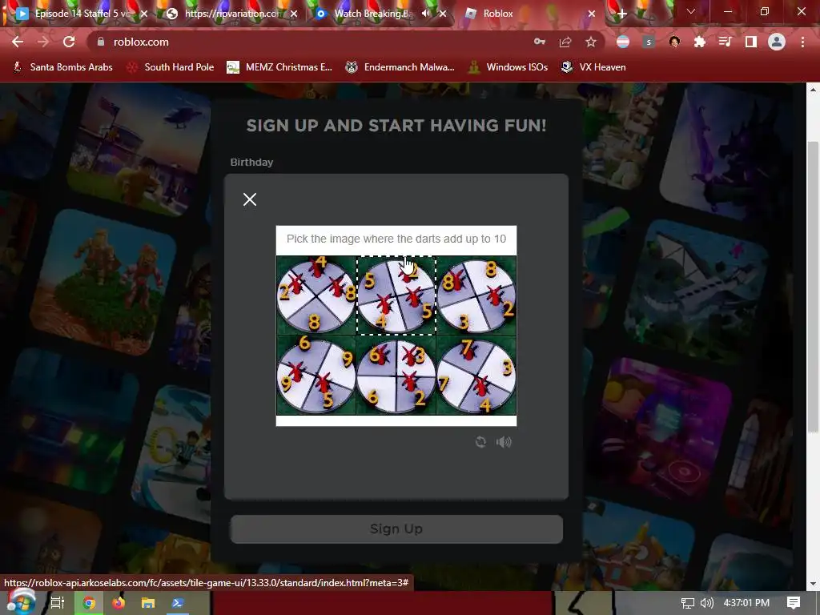This screenshot has height=615, width=820.
Task: Switch to the ripvariation.com tab
Action: (x=230, y=14)
